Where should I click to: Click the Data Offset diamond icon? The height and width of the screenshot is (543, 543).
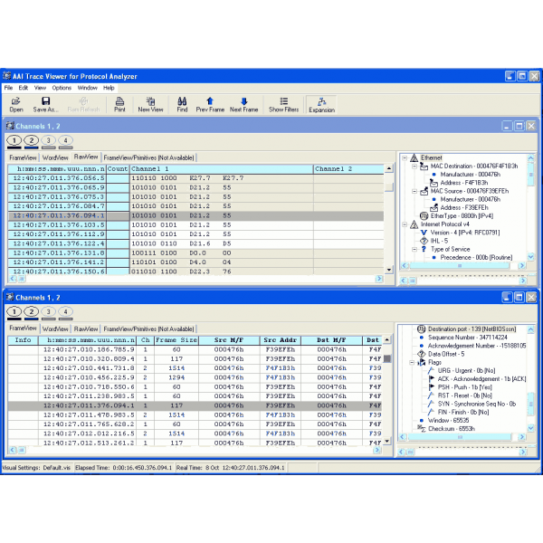[422, 354]
